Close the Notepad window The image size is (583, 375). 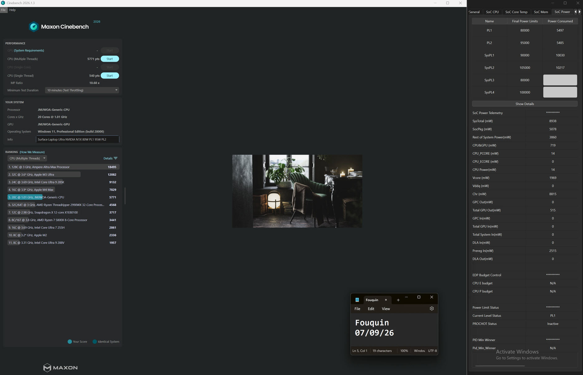point(432,297)
